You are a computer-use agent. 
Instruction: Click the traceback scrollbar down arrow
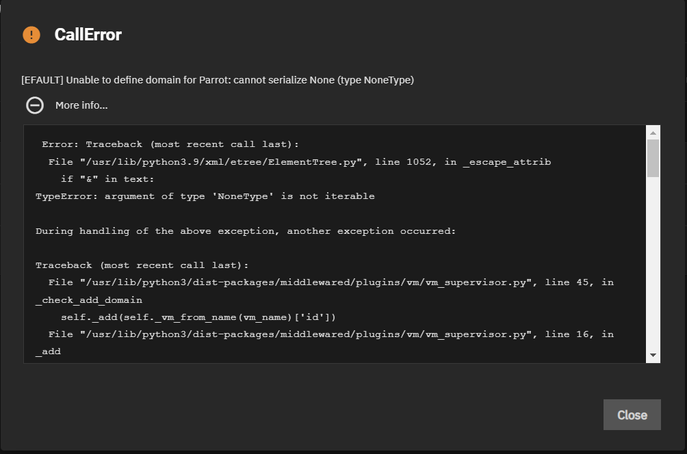(x=653, y=356)
